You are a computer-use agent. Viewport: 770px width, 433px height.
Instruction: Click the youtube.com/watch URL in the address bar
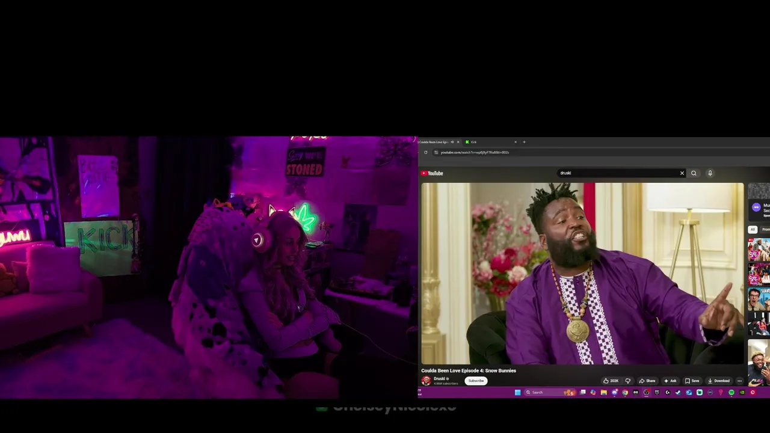[x=475, y=152]
